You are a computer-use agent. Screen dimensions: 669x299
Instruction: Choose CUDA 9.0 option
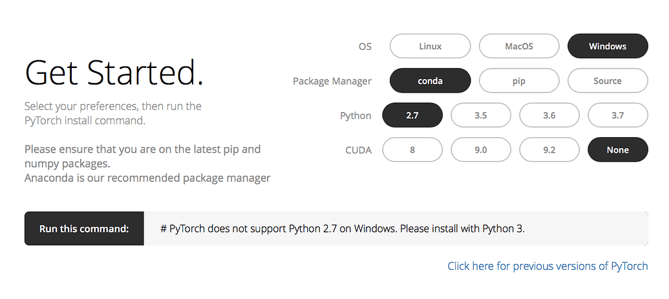pyautogui.click(x=481, y=149)
